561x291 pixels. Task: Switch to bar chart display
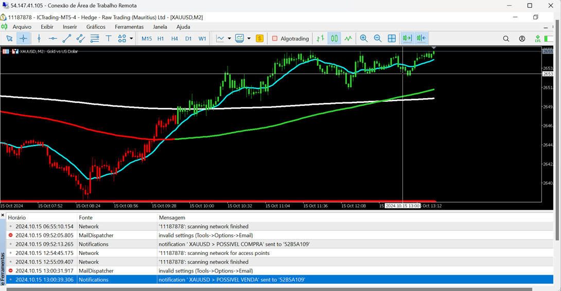pyautogui.click(x=321, y=39)
